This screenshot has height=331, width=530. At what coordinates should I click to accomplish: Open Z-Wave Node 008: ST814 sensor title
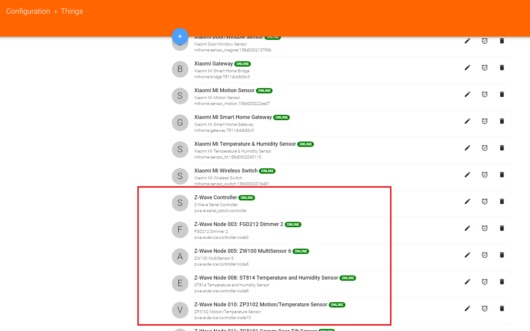point(266,278)
